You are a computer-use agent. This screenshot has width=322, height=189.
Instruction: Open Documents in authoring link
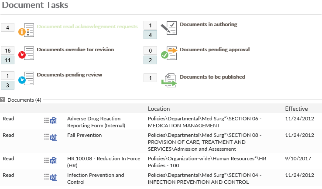point(208,24)
